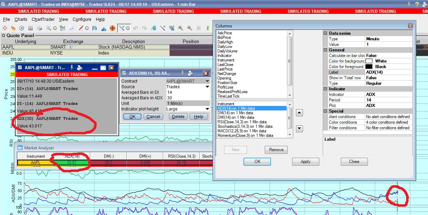Move selected column up with arrow button
Viewport: 428px width, 215px height.
(299, 113)
